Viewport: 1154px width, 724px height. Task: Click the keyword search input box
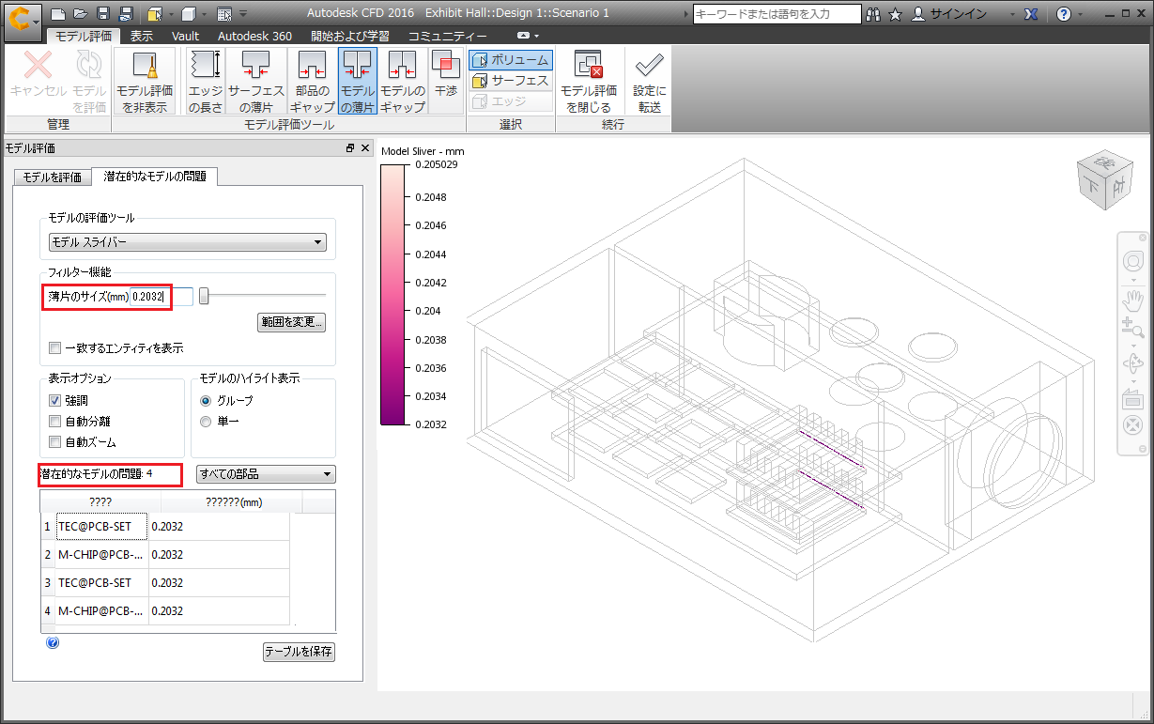pyautogui.click(x=777, y=14)
